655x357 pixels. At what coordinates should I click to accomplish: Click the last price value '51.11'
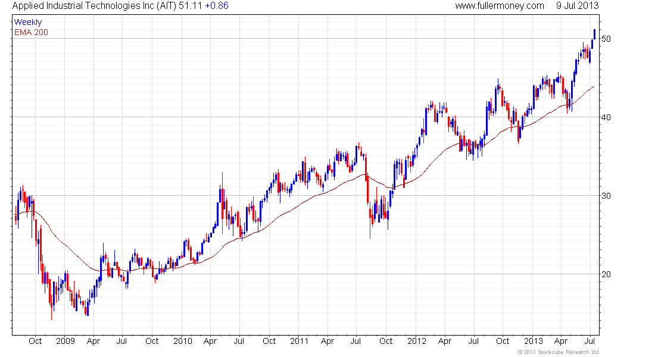coord(190,6)
